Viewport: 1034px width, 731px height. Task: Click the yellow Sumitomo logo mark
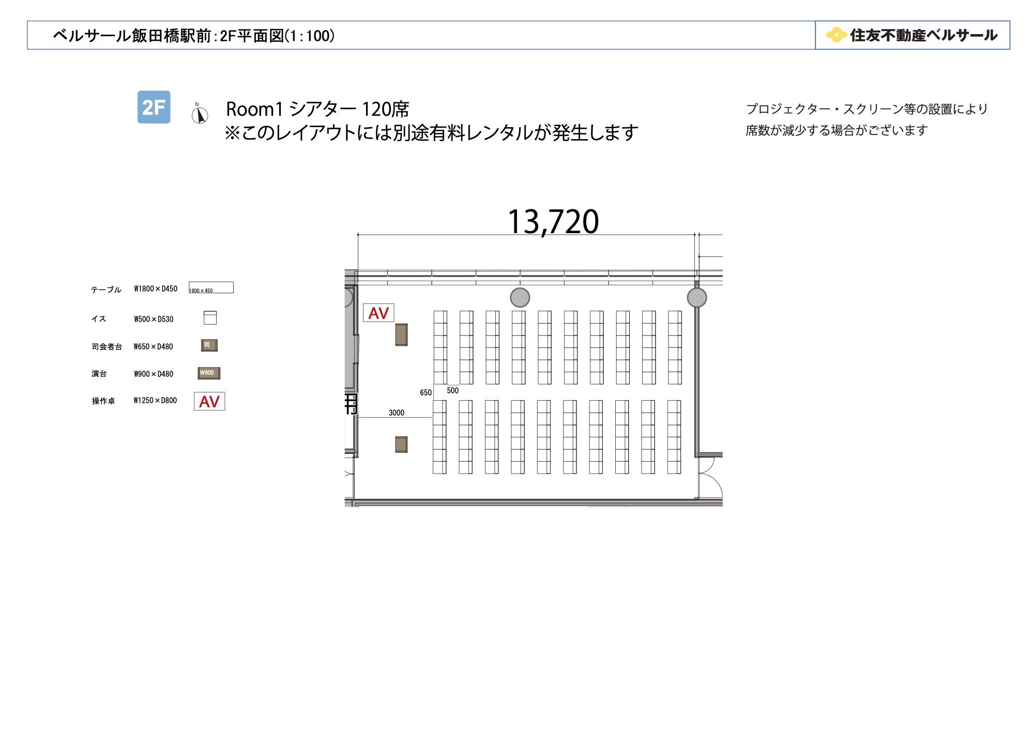click(x=836, y=35)
